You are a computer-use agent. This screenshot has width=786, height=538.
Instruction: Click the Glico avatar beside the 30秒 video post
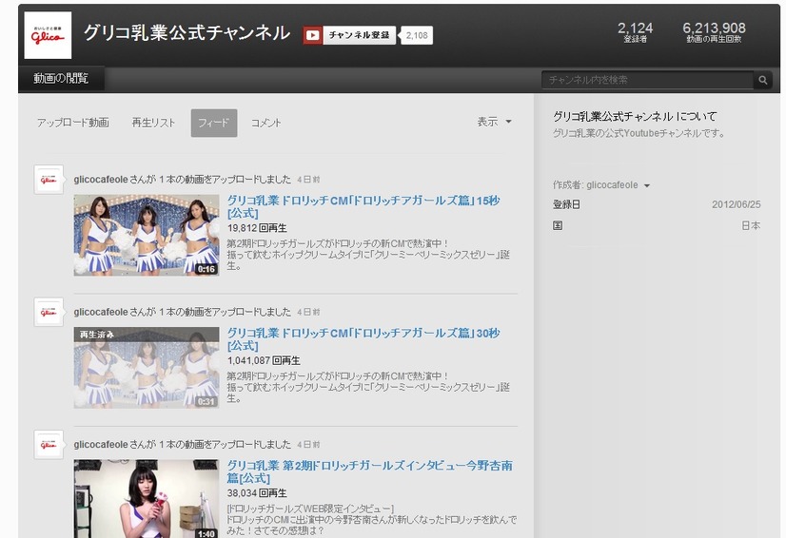click(x=49, y=312)
